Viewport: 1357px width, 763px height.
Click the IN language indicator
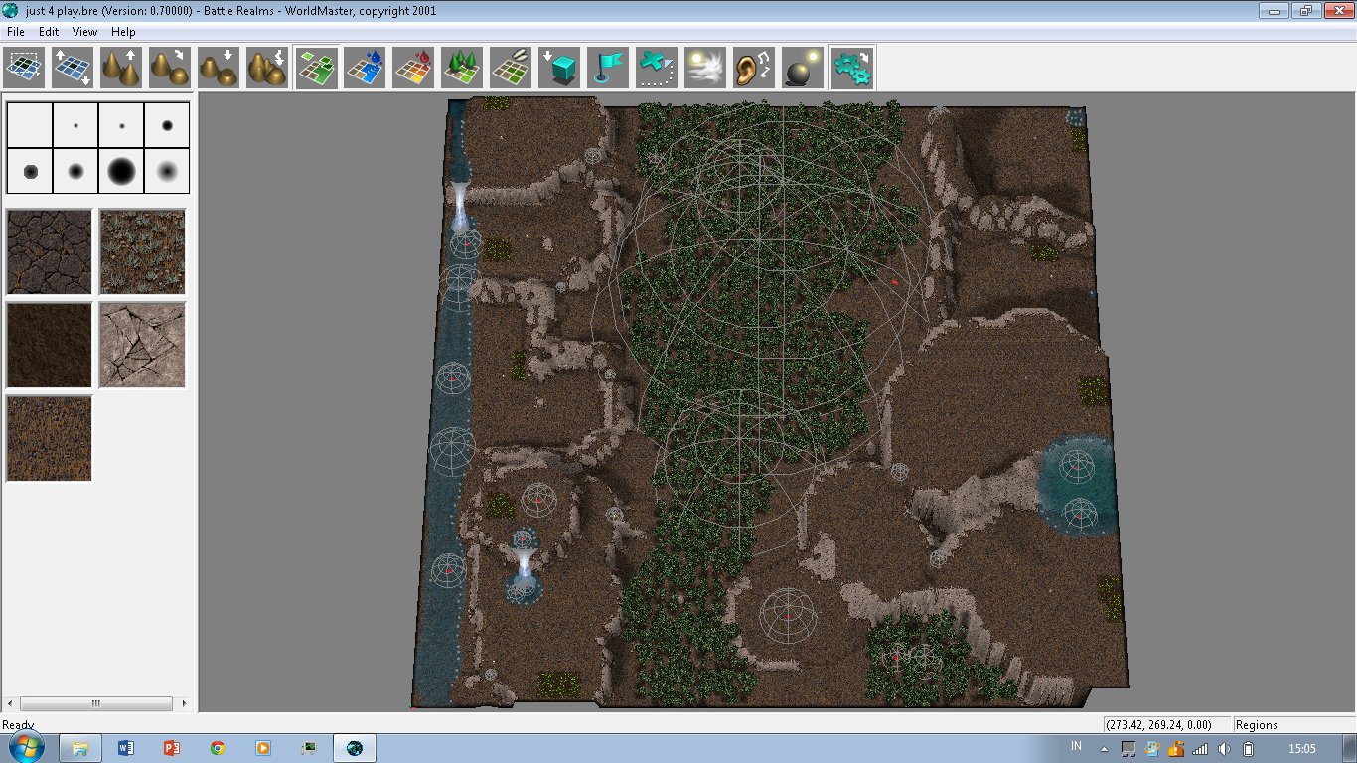click(x=1076, y=746)
